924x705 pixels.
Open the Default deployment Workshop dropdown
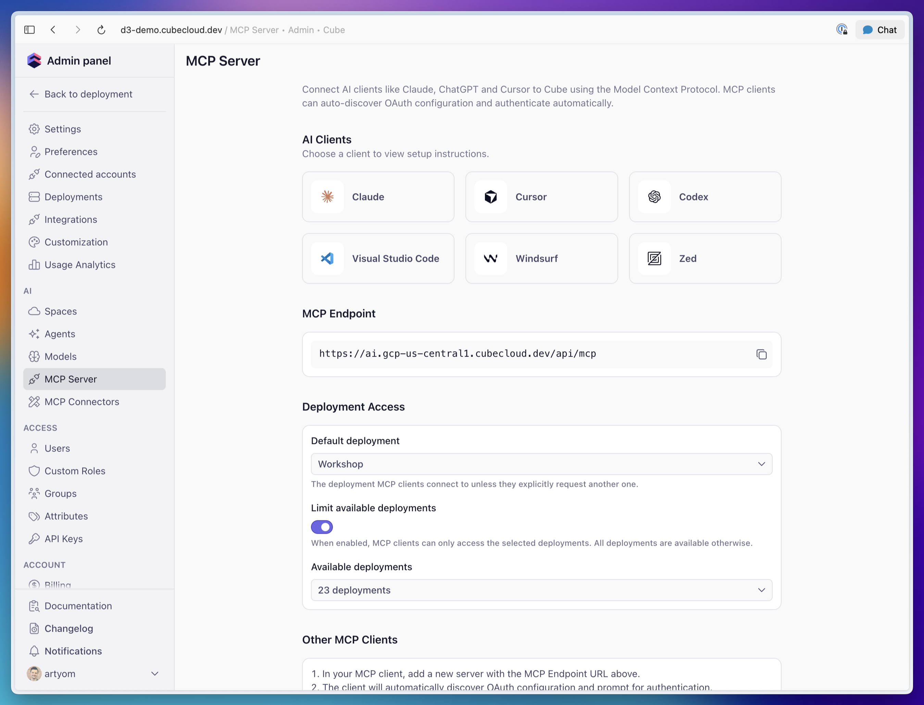tap(541, 464)
